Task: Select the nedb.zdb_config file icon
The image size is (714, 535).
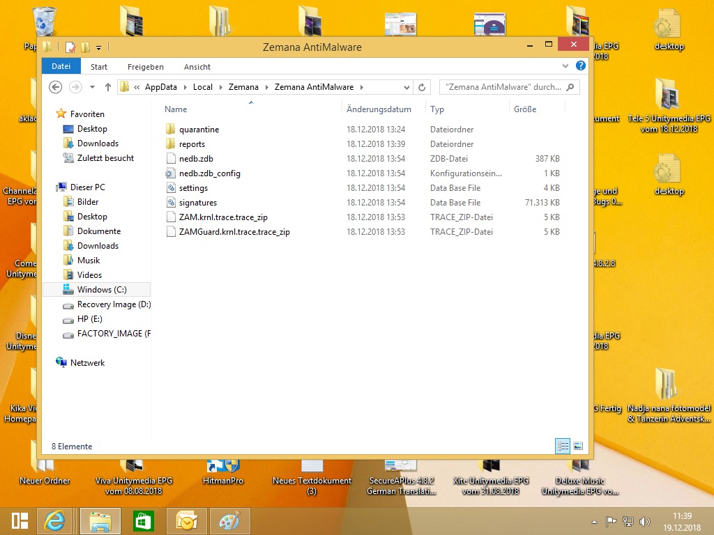Action: [170, 173]
